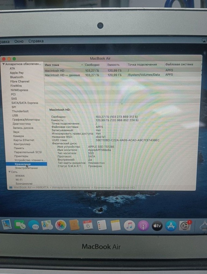
Task: Select USB in the sidebar
Action: 15,115
